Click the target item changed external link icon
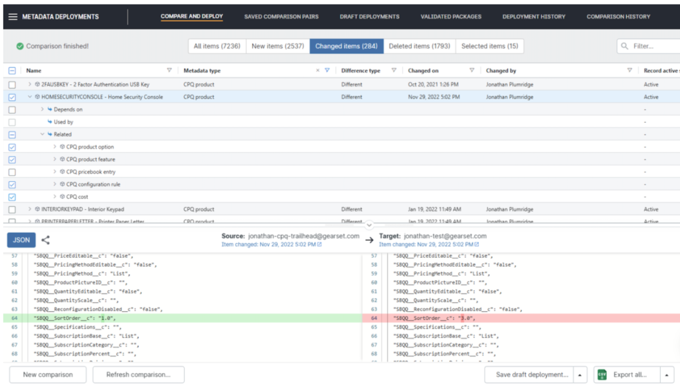The height and width of the screenshot is (385, 680). point(477,244)
